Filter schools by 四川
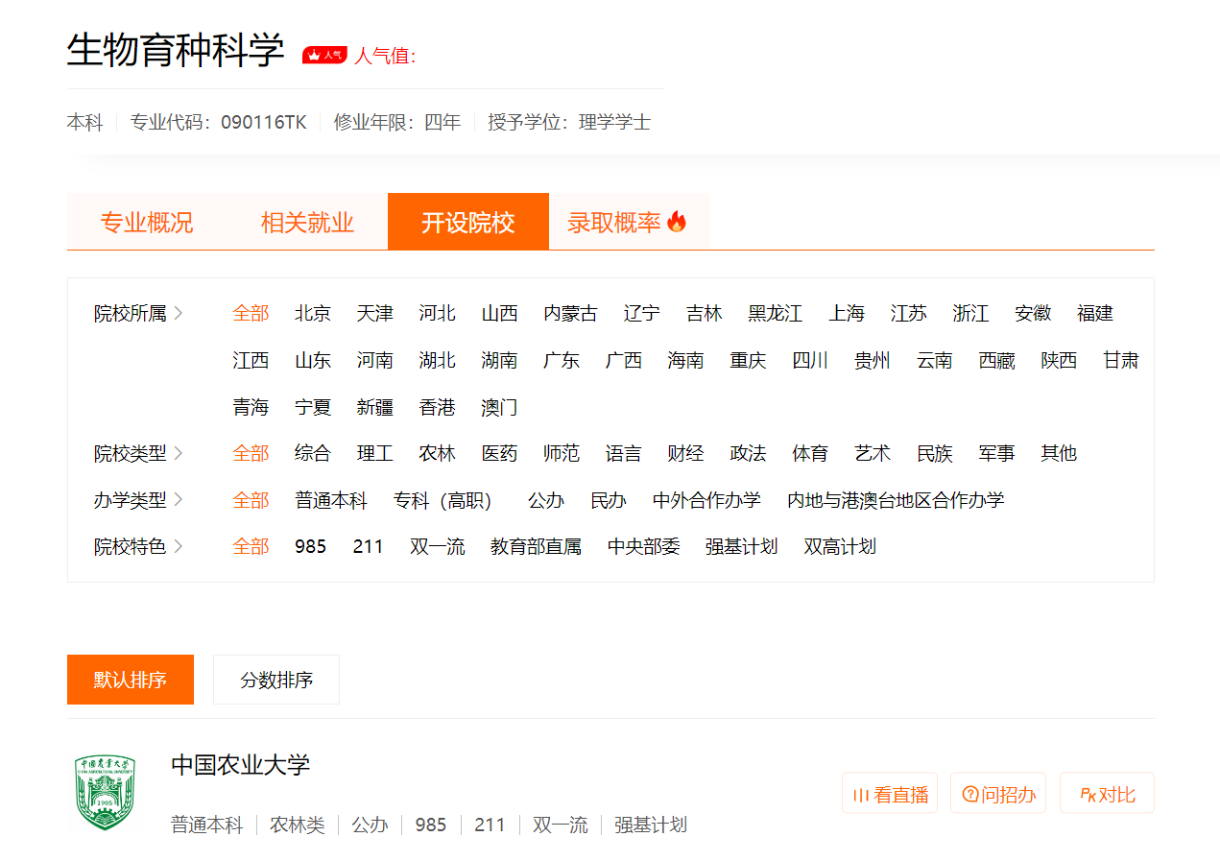The width and height of the screenshot is (1220, 861). pyautogui.click(x=810, y=360)
